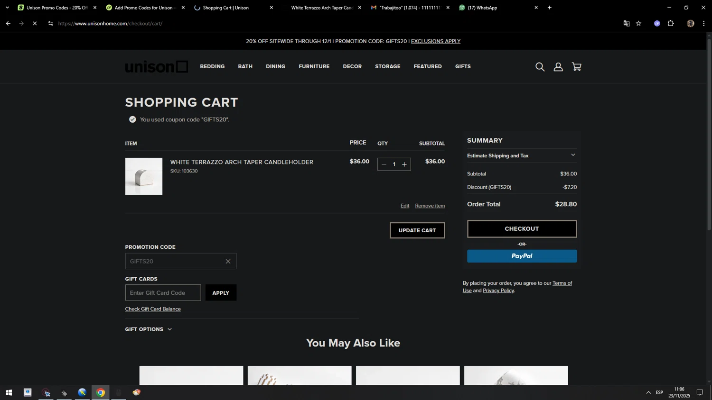Click Edit for the candleholder item
The width and height of the screenshot is (712, 400).
404,206
